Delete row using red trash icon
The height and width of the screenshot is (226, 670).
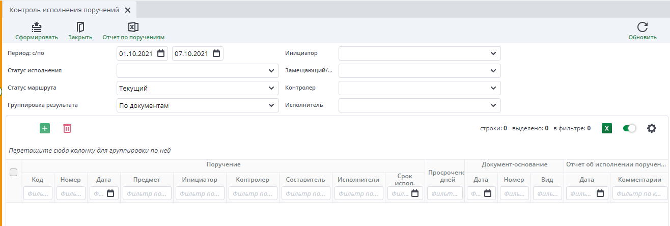(67, 128)
